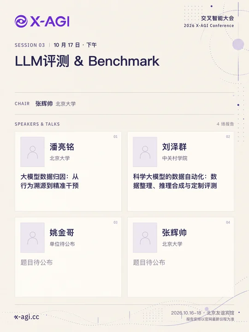Click the SPEAKERS & TALKS label
This screenshot has width=249, height=332.
point(37,124)
